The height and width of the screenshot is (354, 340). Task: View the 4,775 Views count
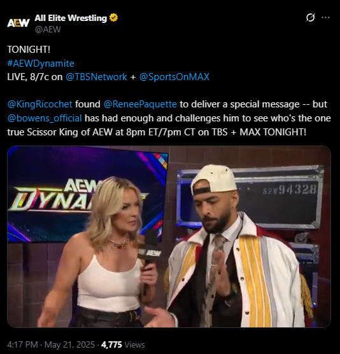tap(123, 344)
